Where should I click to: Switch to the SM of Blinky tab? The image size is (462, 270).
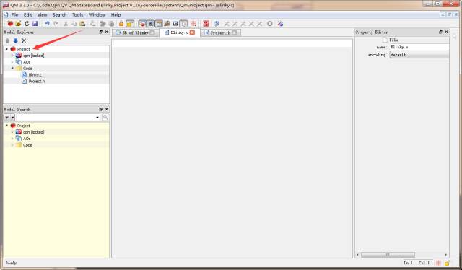[136, 32]
